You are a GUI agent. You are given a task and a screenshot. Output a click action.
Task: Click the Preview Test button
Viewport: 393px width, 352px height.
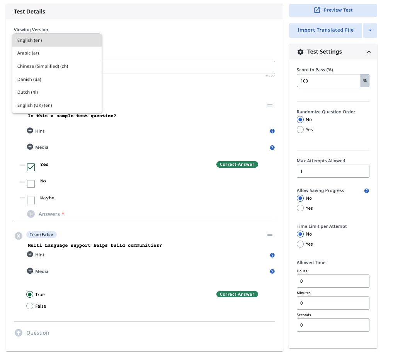point(333,10)
